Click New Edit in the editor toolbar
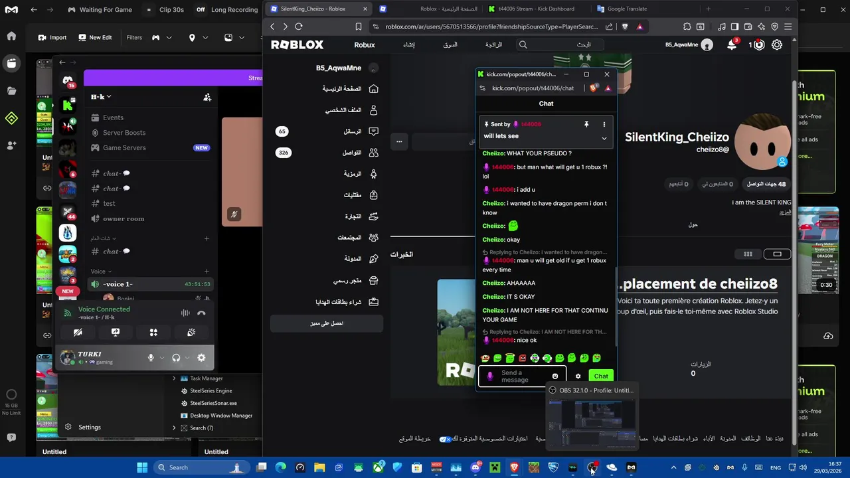The height and width of the screenshot is (478, 850). [94, 37]
